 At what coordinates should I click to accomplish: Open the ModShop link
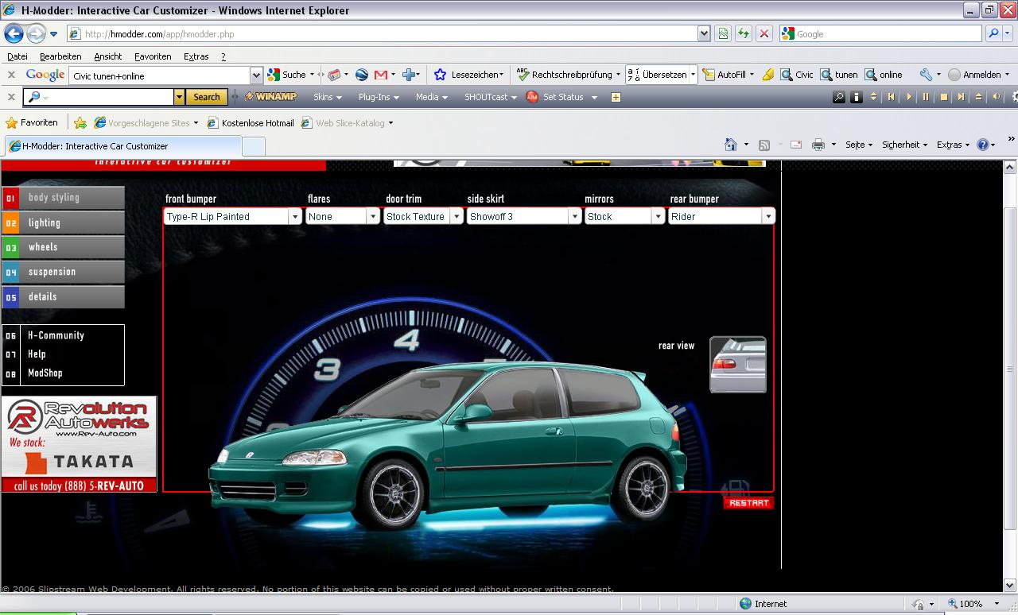point(45,373)
